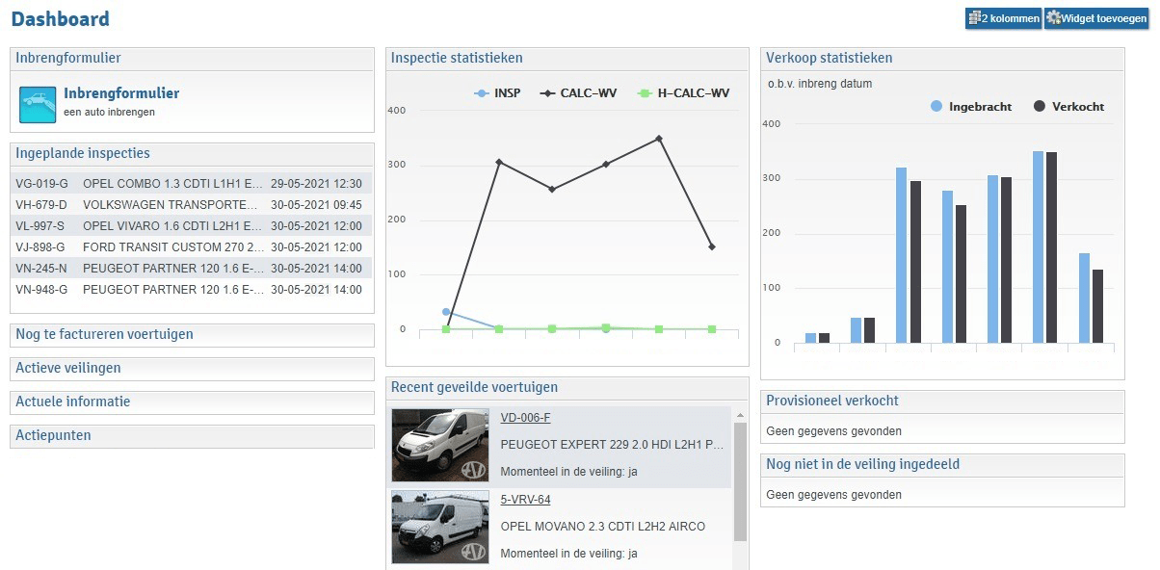Image resolution: width=1160 pixels, height=570 pixels.
Task: Toggle the INSP legend marker
Action: point(482,93)
